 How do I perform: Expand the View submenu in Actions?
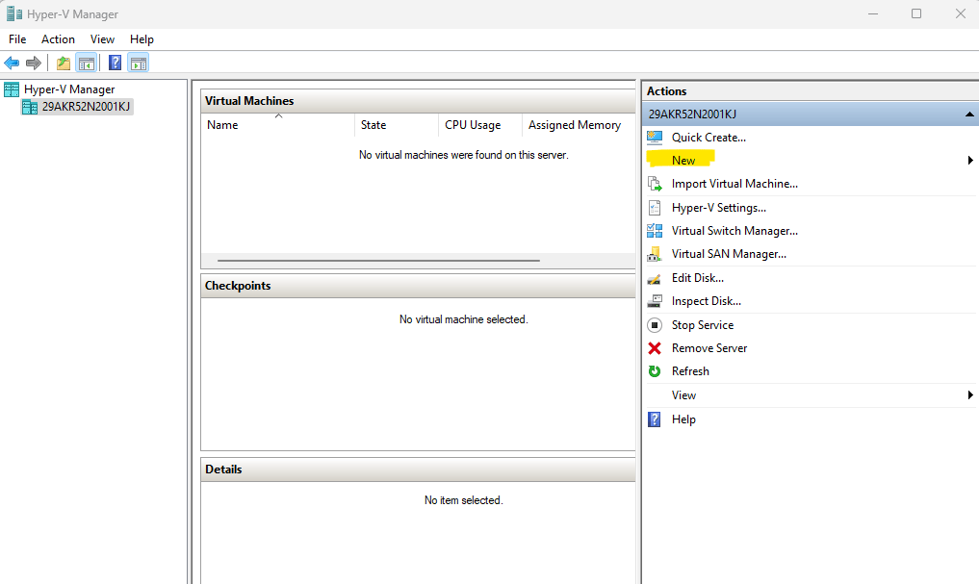coord(970,394)
